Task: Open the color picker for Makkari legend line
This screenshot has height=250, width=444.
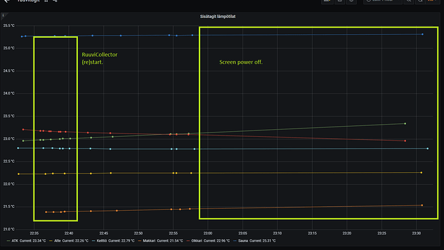Action: click(x=140, y=241)
